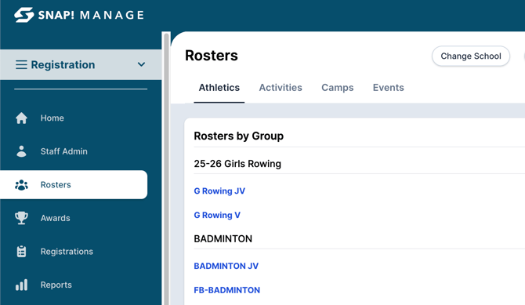Image resolution: width=525 pixels, height=305 pixels.
Task: Click the 25-26 Girls Rowing group heading
Action: pos(237,164)
